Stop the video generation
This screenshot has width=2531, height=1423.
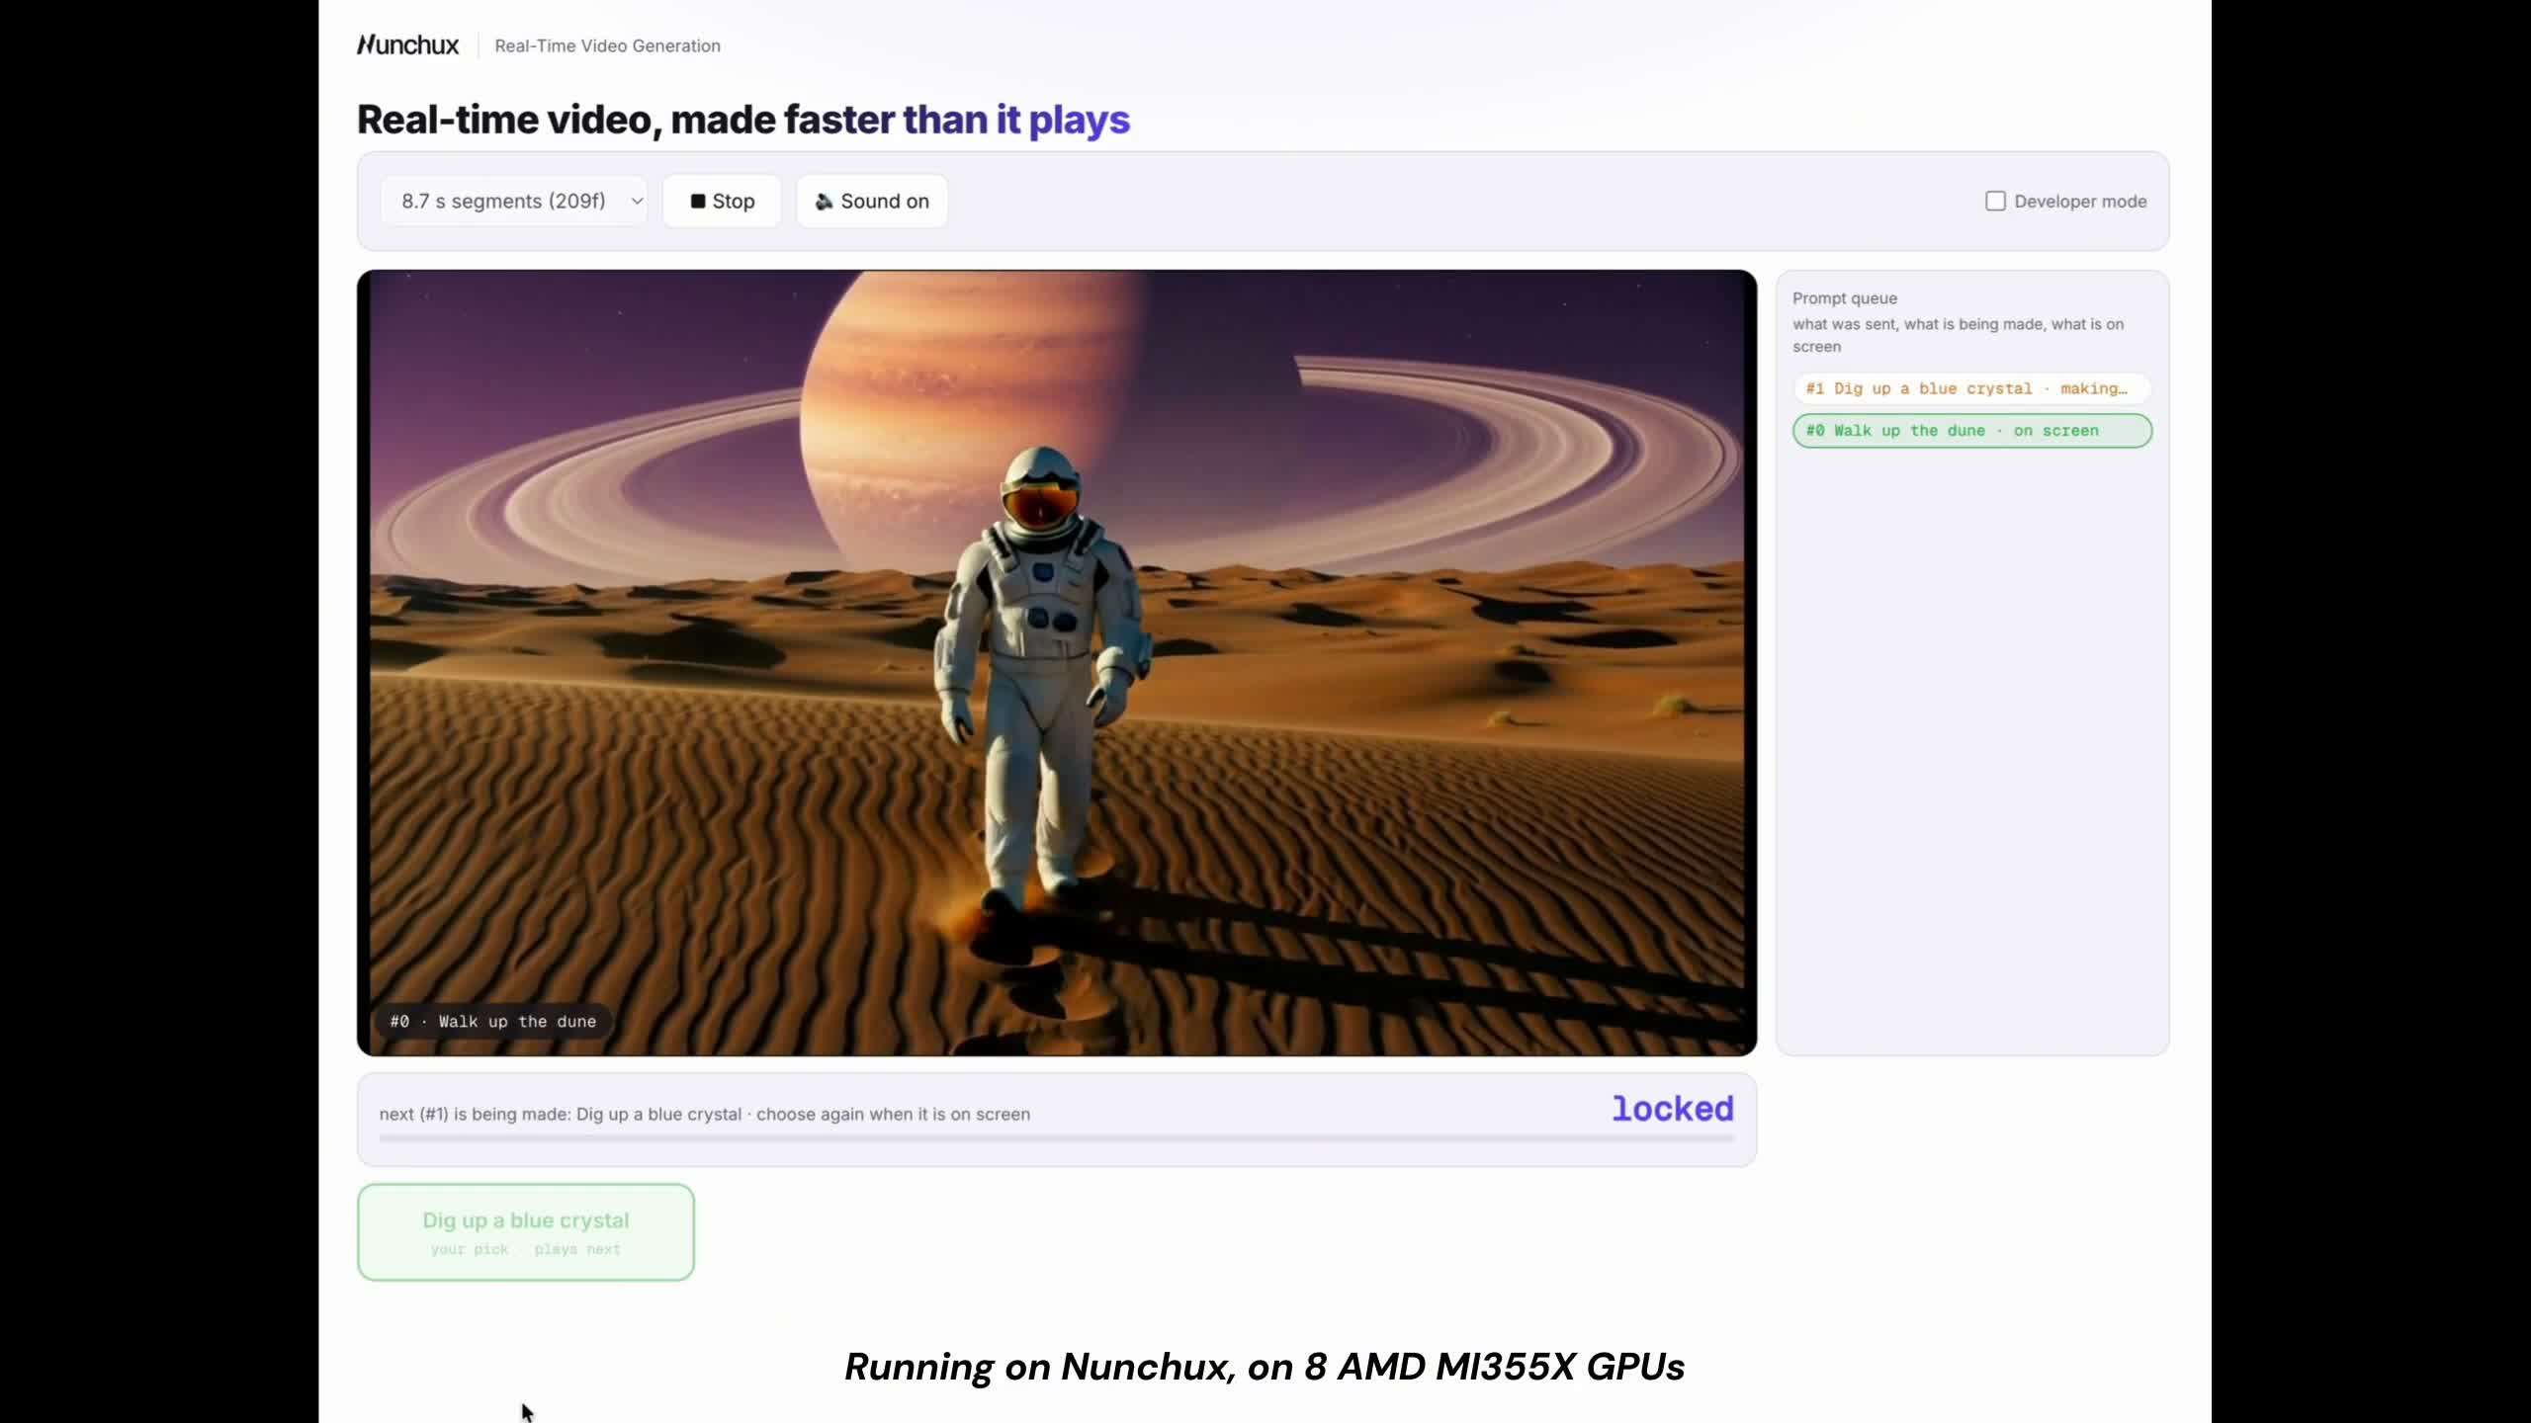(x=722, y=201)
